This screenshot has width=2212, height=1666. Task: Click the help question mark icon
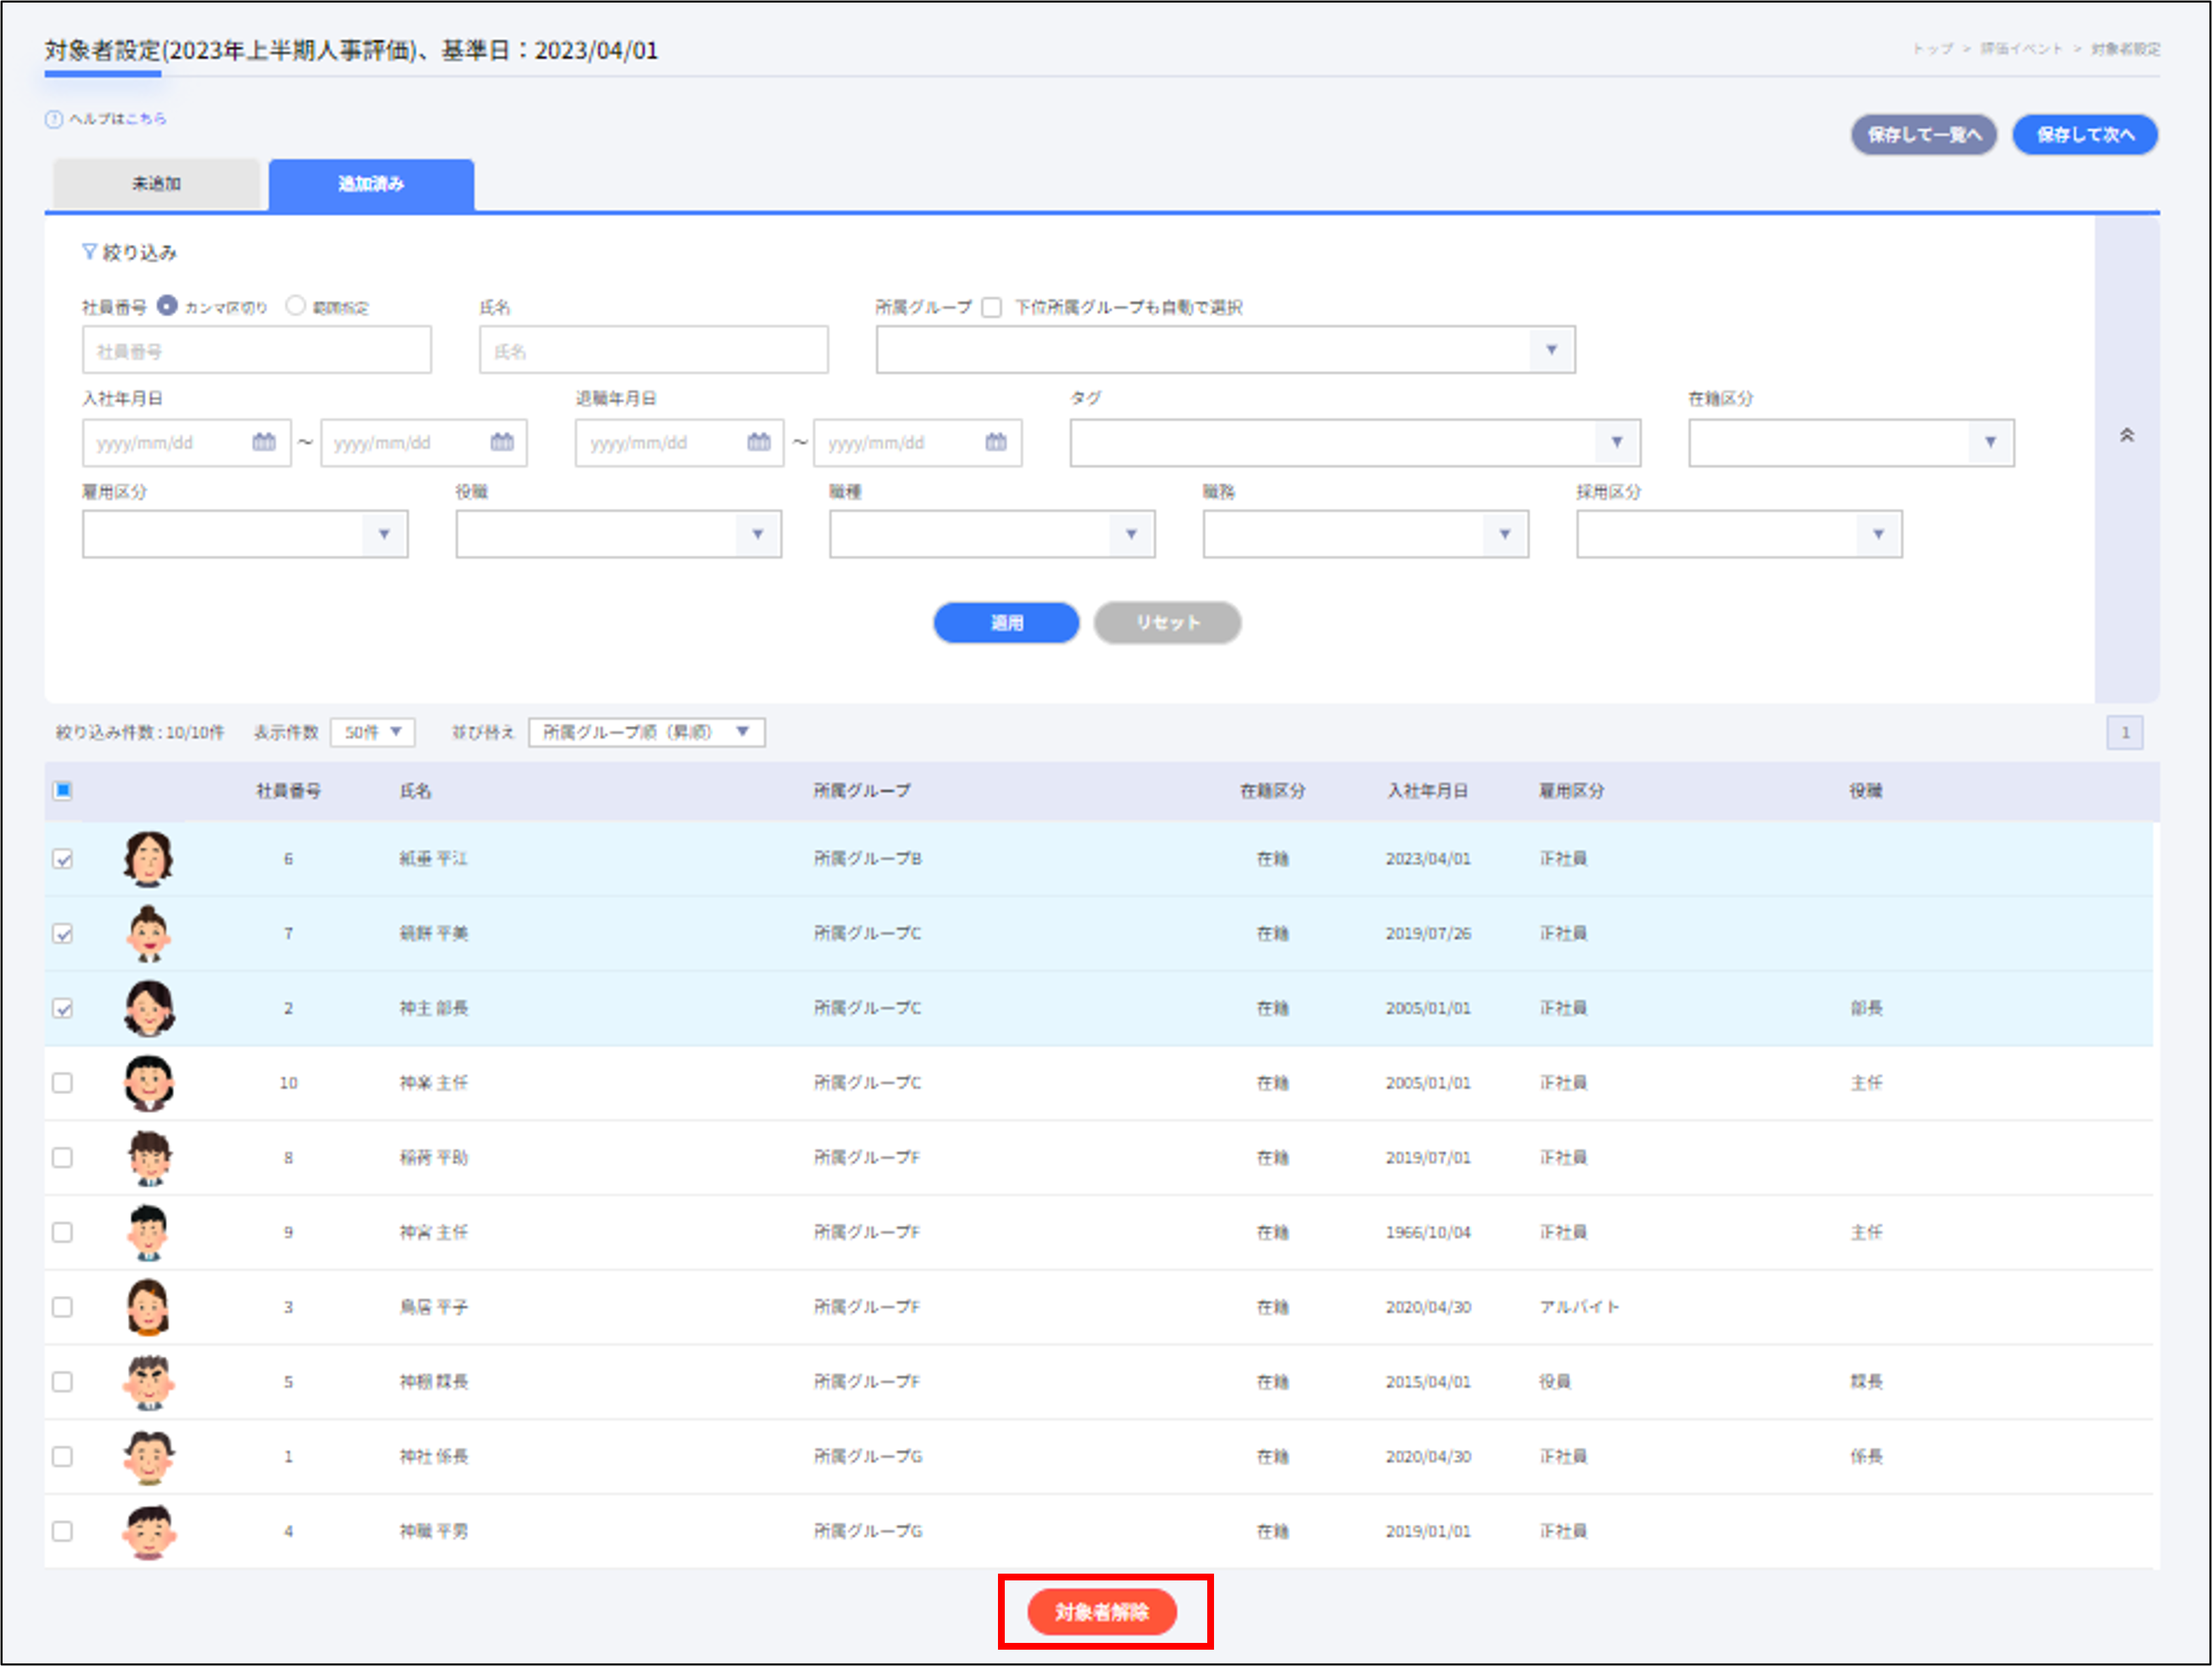[54, 119]
